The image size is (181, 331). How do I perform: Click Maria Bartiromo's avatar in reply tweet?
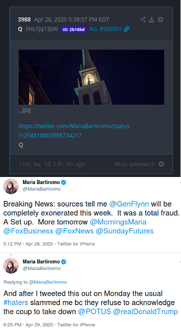click(11, 266)
